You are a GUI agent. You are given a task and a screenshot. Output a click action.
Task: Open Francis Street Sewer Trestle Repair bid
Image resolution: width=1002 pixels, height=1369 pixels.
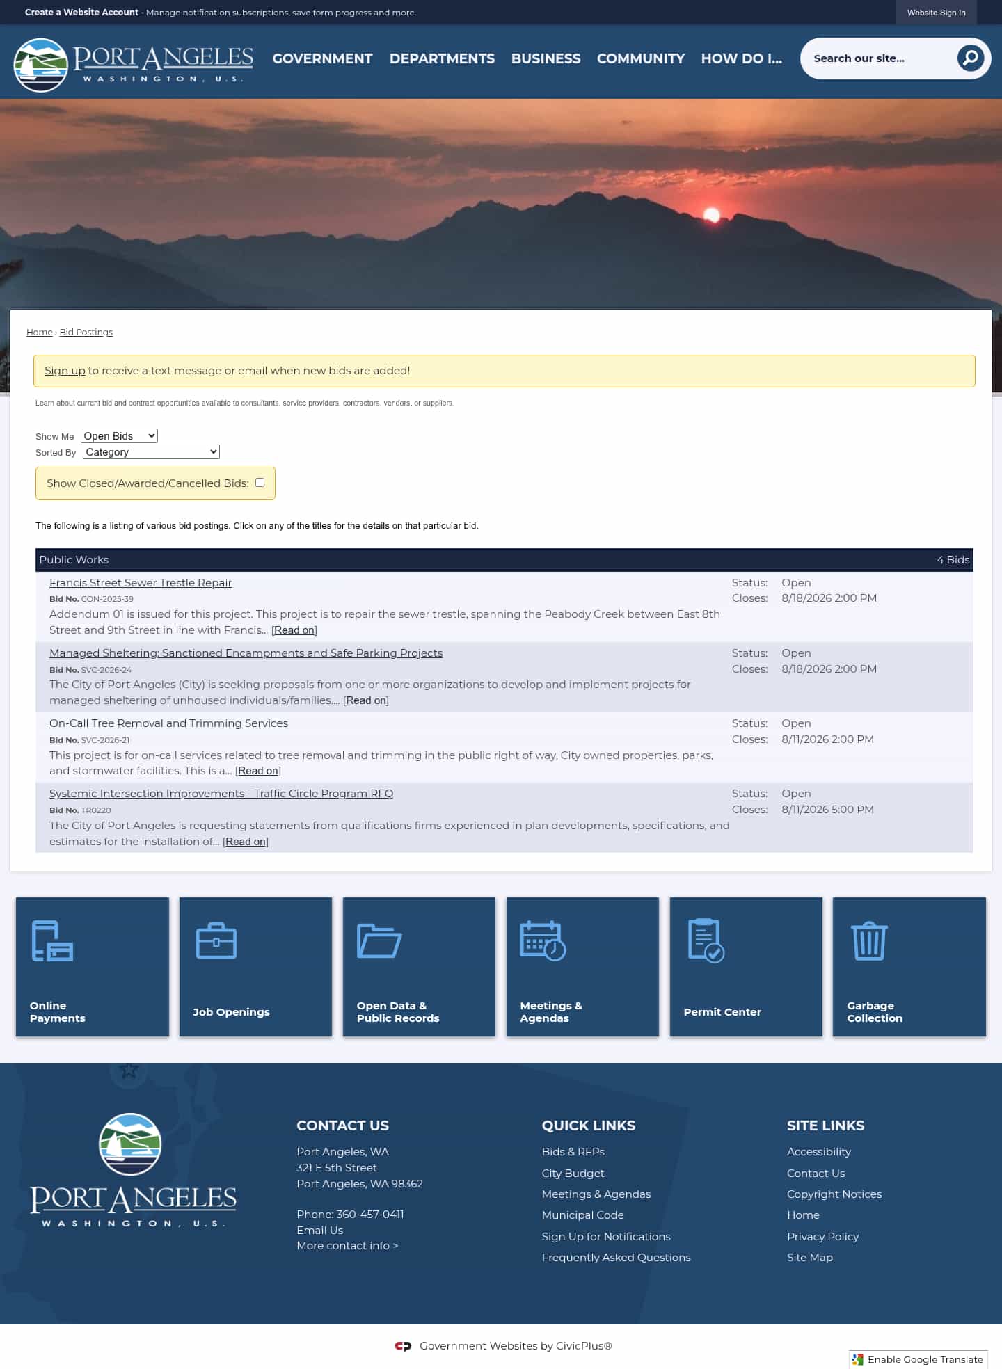tap(141, 582)
